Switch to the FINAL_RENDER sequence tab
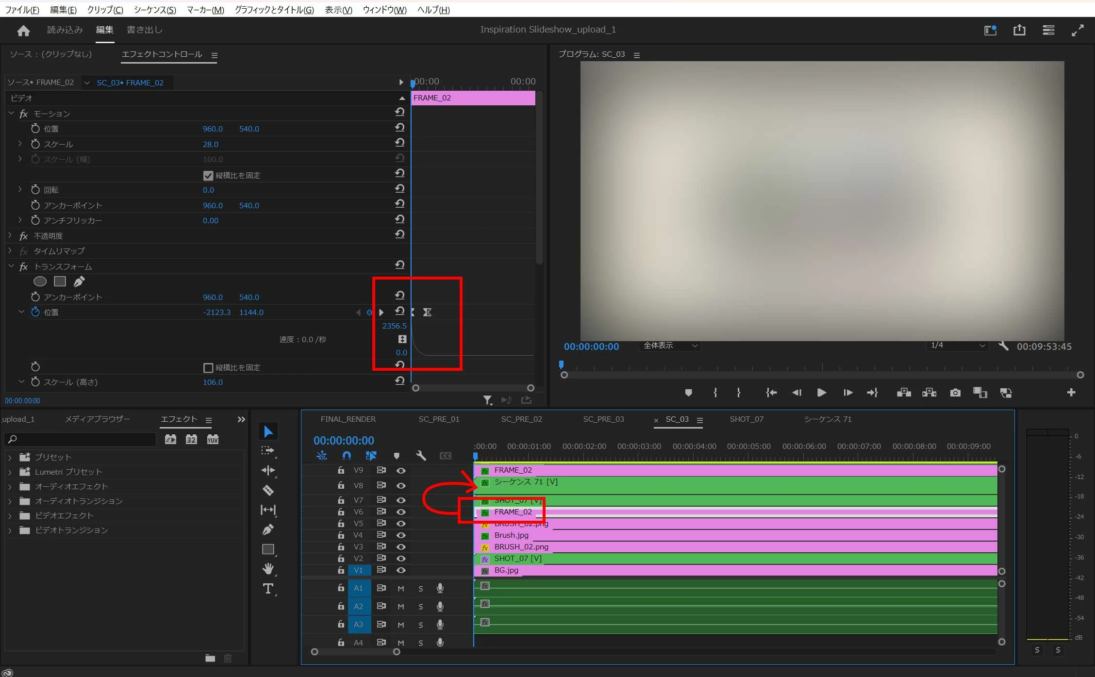Screen dimensions: 1095x677 [x=348, y=419]
